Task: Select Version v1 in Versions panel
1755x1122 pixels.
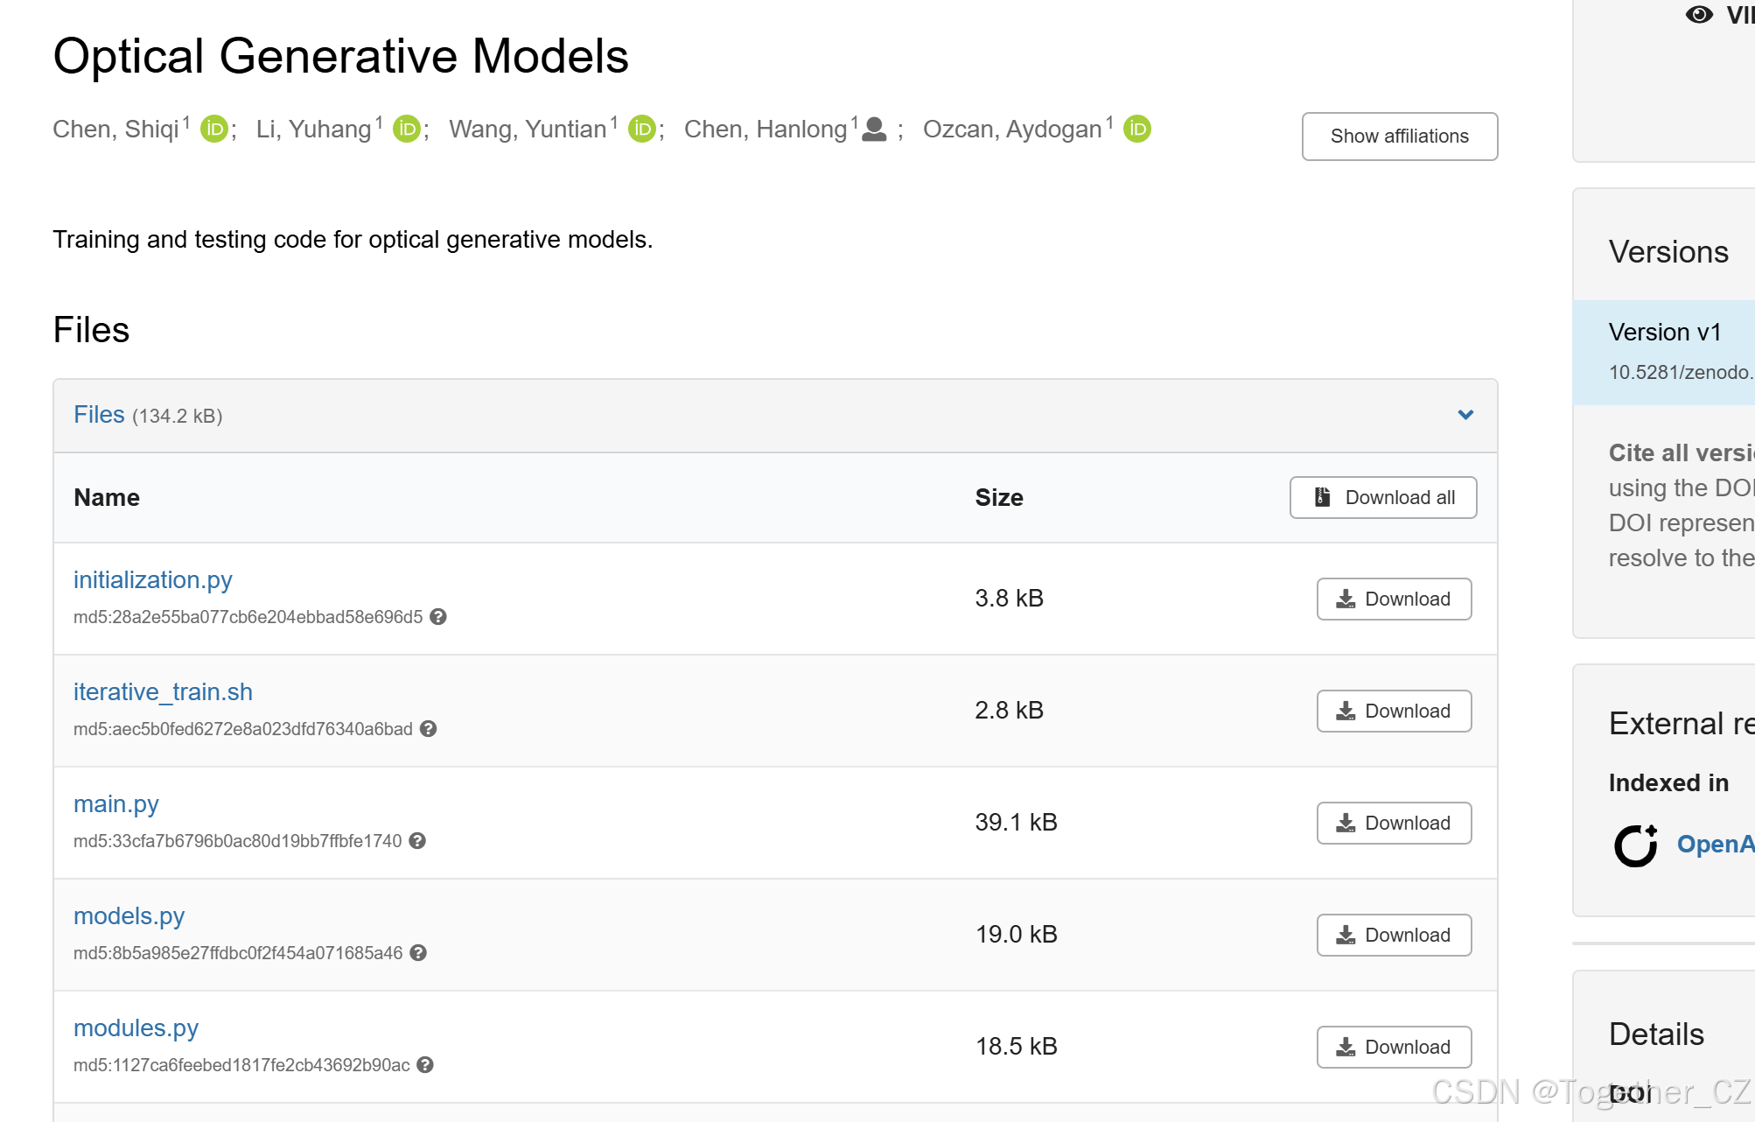Action: pyautogui.click(x=1665, y=333)
